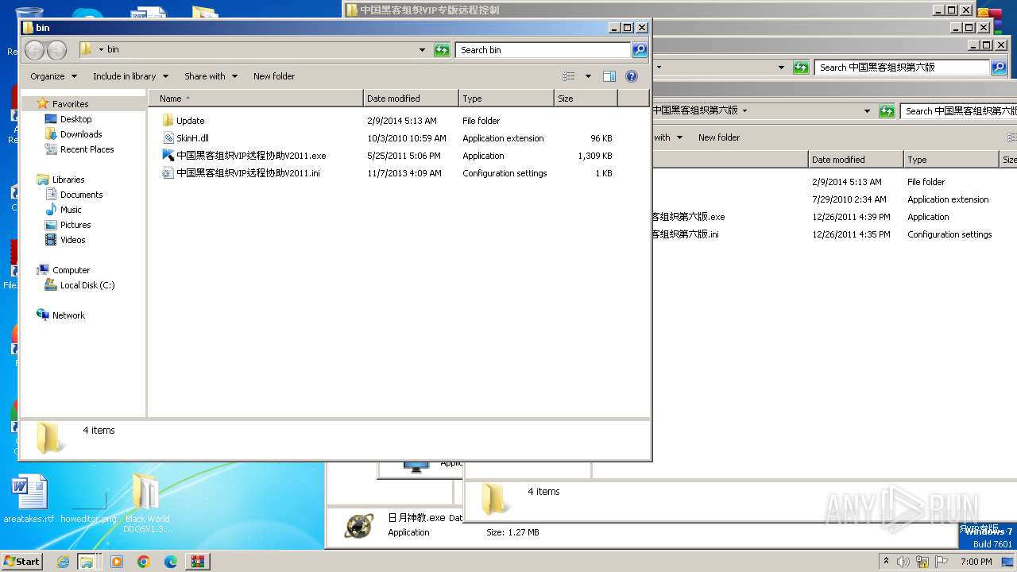The height and width of the screenshot is (572, 1017).
Task: Change your view using the views icon
Action: [x=569, y=76]
